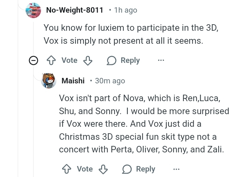Click the Reply text under No-Weight-8011's comment
This screenshot has height=177, width=246.
(x=130, y=60)
